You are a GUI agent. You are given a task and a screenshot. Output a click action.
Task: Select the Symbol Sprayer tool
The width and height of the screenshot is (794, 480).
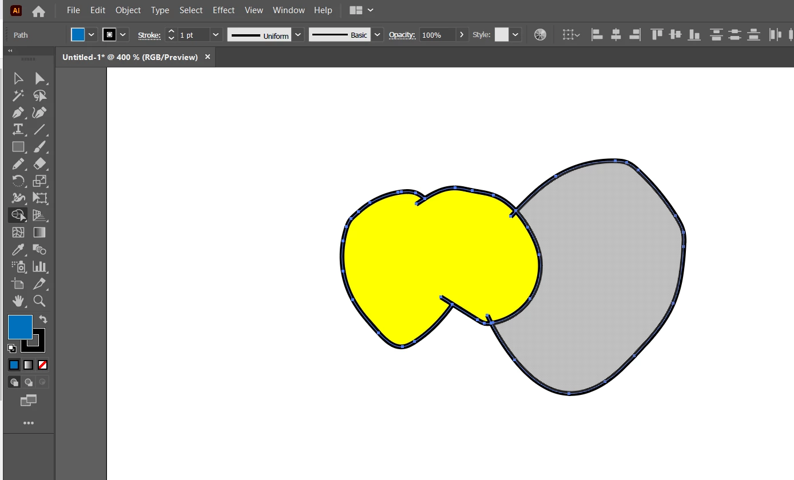pos(18,267)
